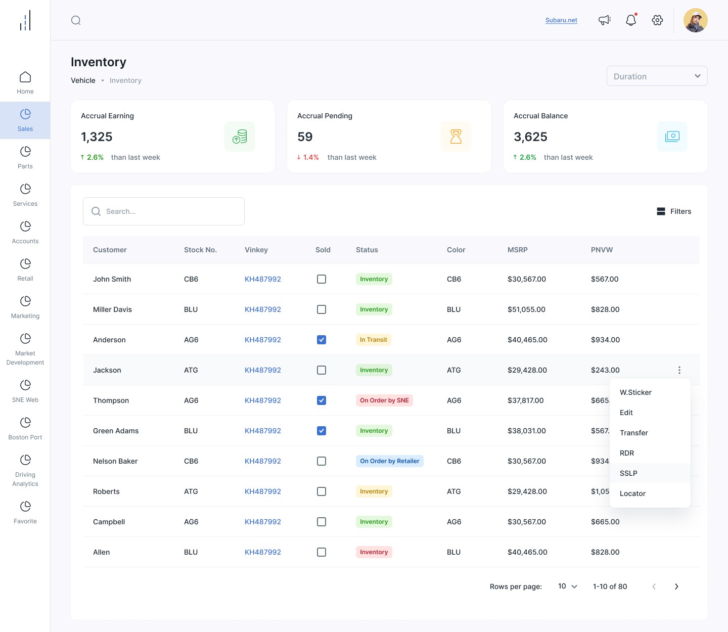Open the rows per page dropdown
Screen dimensions: 728x632
pyautogui.click(x=568, y=586)
